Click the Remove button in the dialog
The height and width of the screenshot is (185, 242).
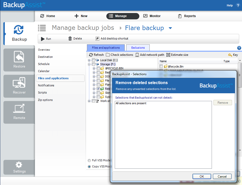click(x=223, y=103)
